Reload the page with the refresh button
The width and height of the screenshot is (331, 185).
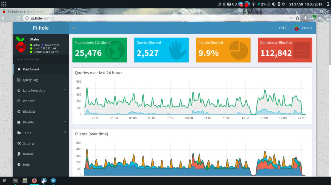(18, 18)
